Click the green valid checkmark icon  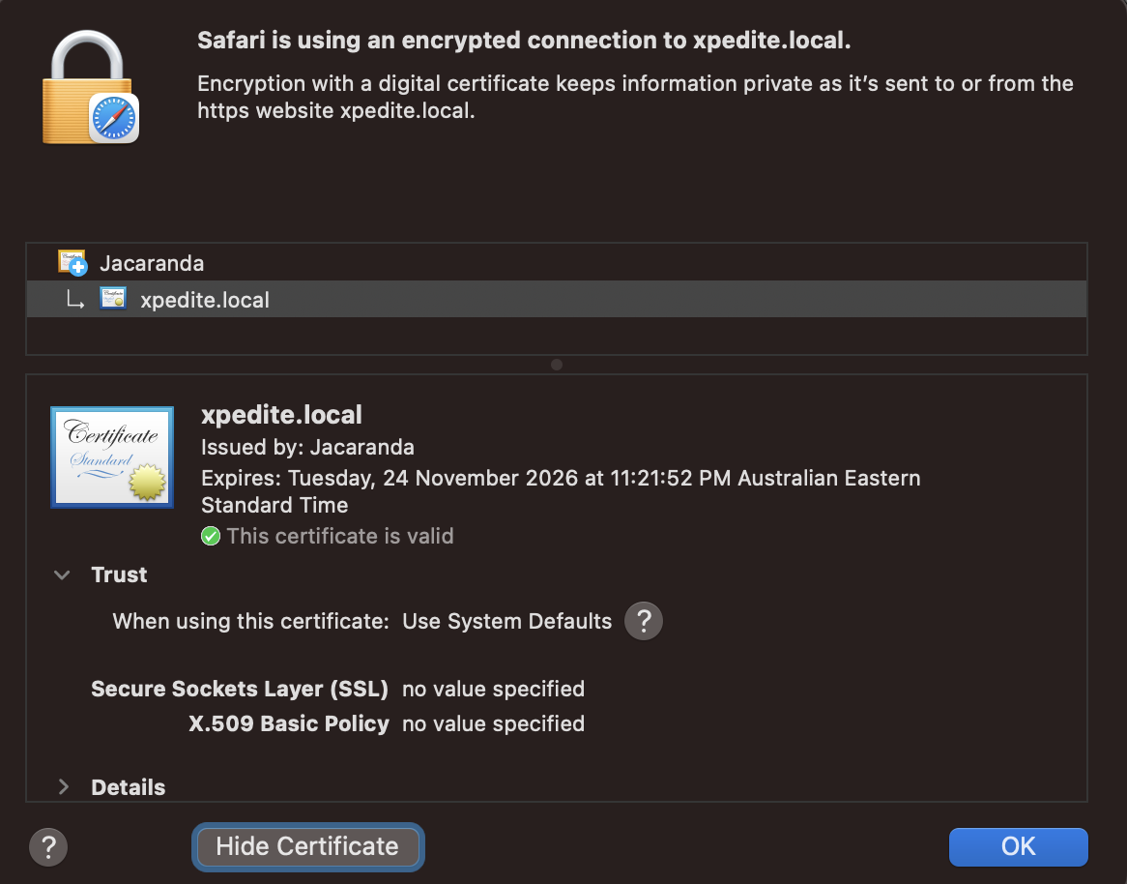point(211,536)
